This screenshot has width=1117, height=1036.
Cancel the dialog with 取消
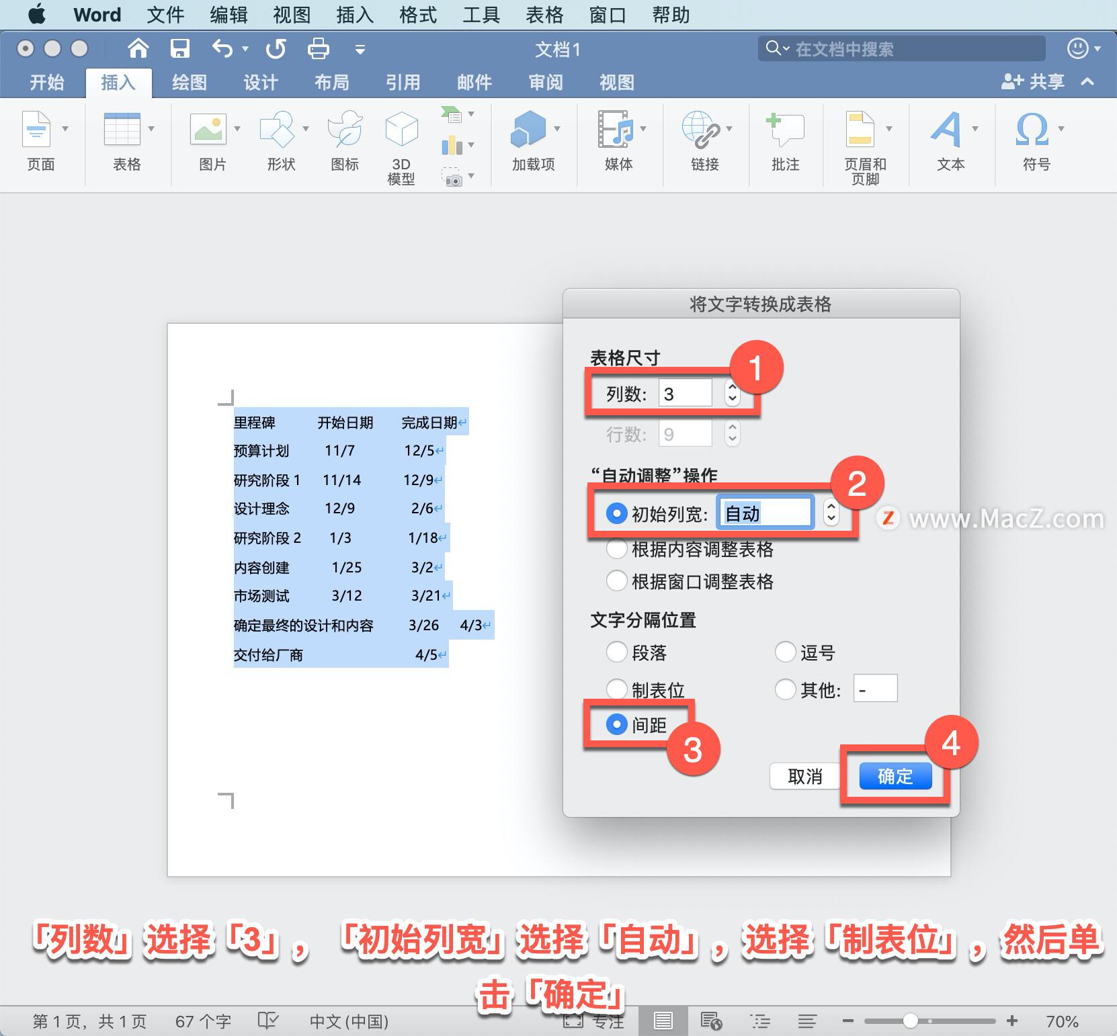(804, 776)
